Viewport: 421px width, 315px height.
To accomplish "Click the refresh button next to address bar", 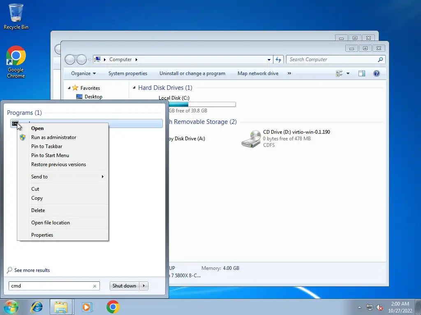I will (278, 59).
